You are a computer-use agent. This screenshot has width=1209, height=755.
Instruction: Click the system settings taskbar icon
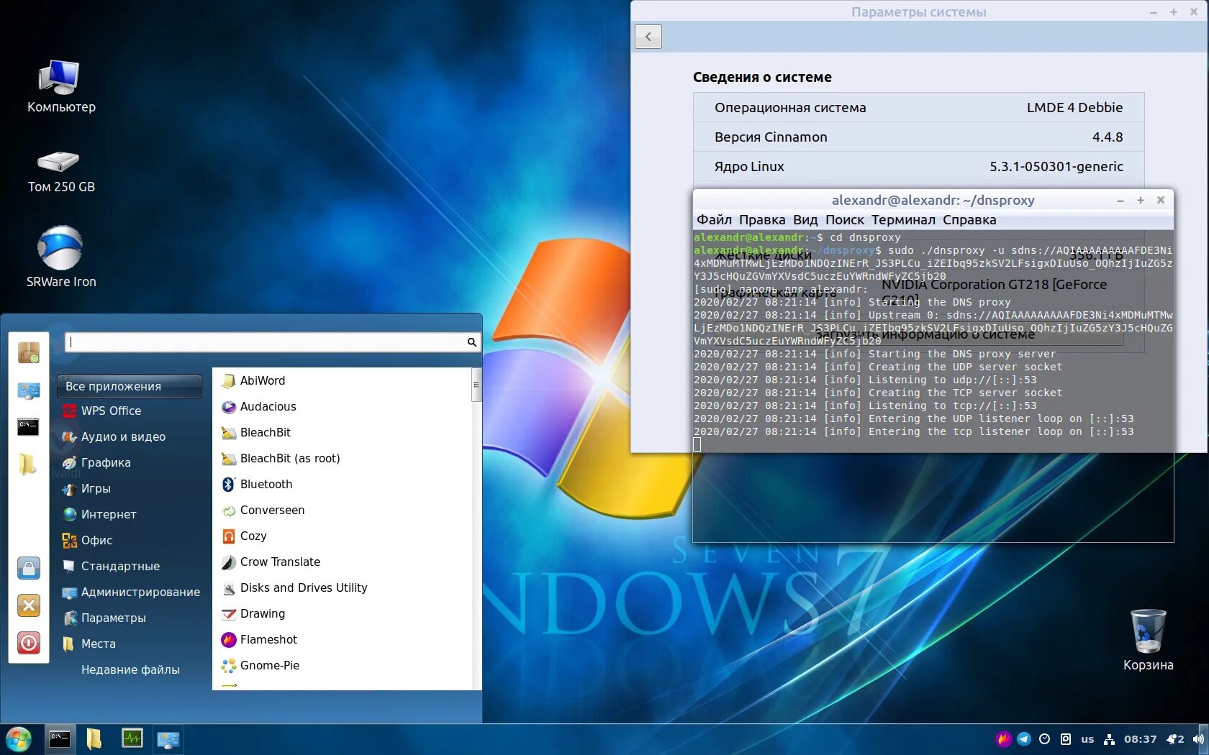click(x=168, y=739)
